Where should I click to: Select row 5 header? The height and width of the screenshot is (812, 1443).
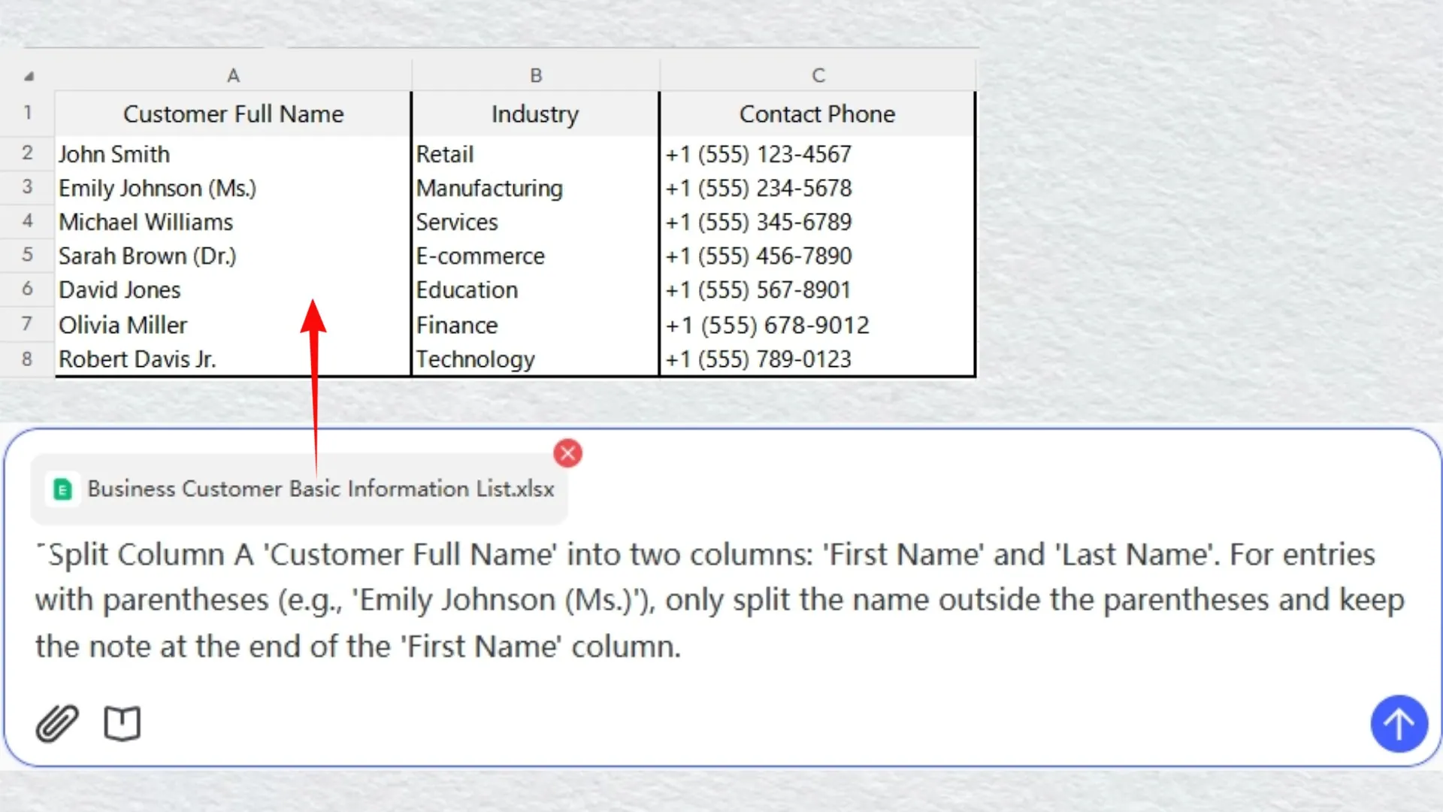(x=27, y=255)
